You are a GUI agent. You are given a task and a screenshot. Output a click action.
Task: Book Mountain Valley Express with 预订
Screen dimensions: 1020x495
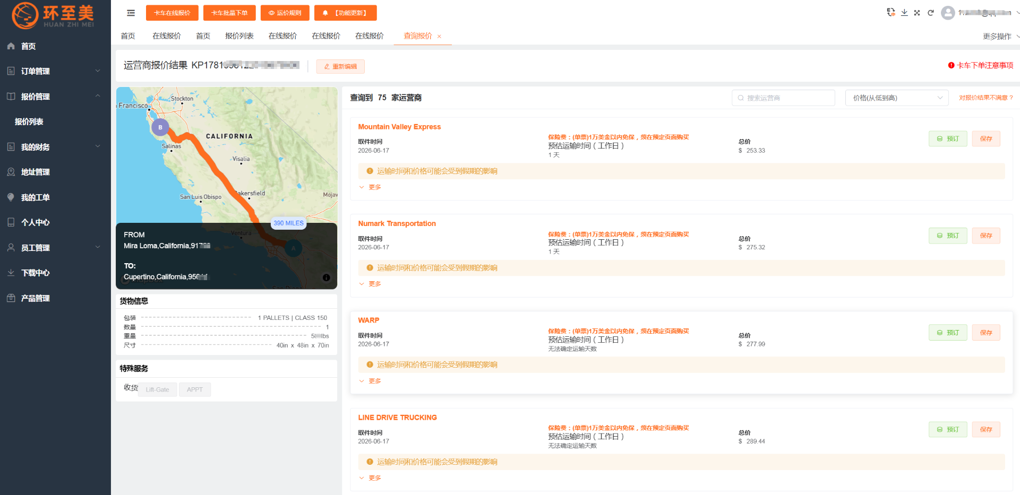click(x=948, y=138)
